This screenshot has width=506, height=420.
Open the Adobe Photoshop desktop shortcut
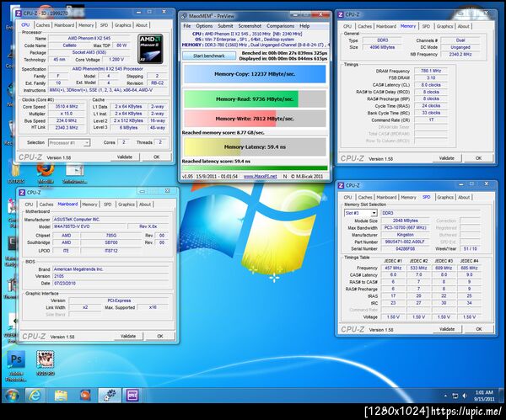(16, 366)
